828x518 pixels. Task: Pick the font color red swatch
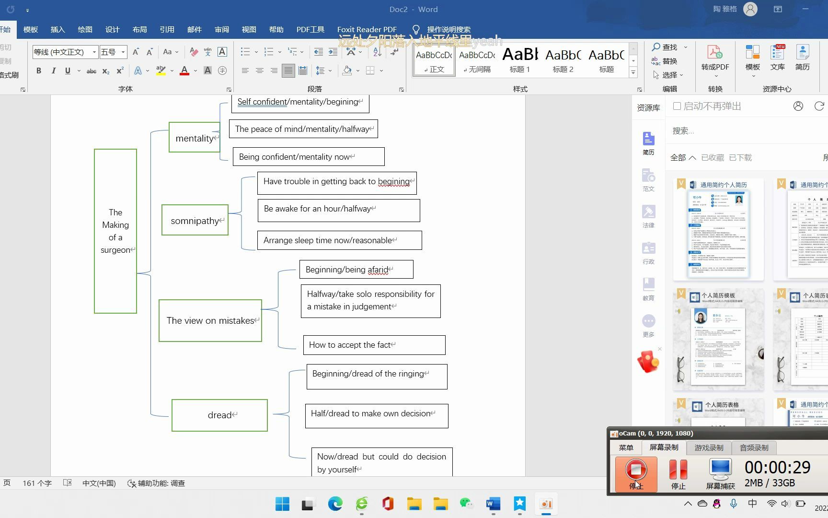point(184,71)
